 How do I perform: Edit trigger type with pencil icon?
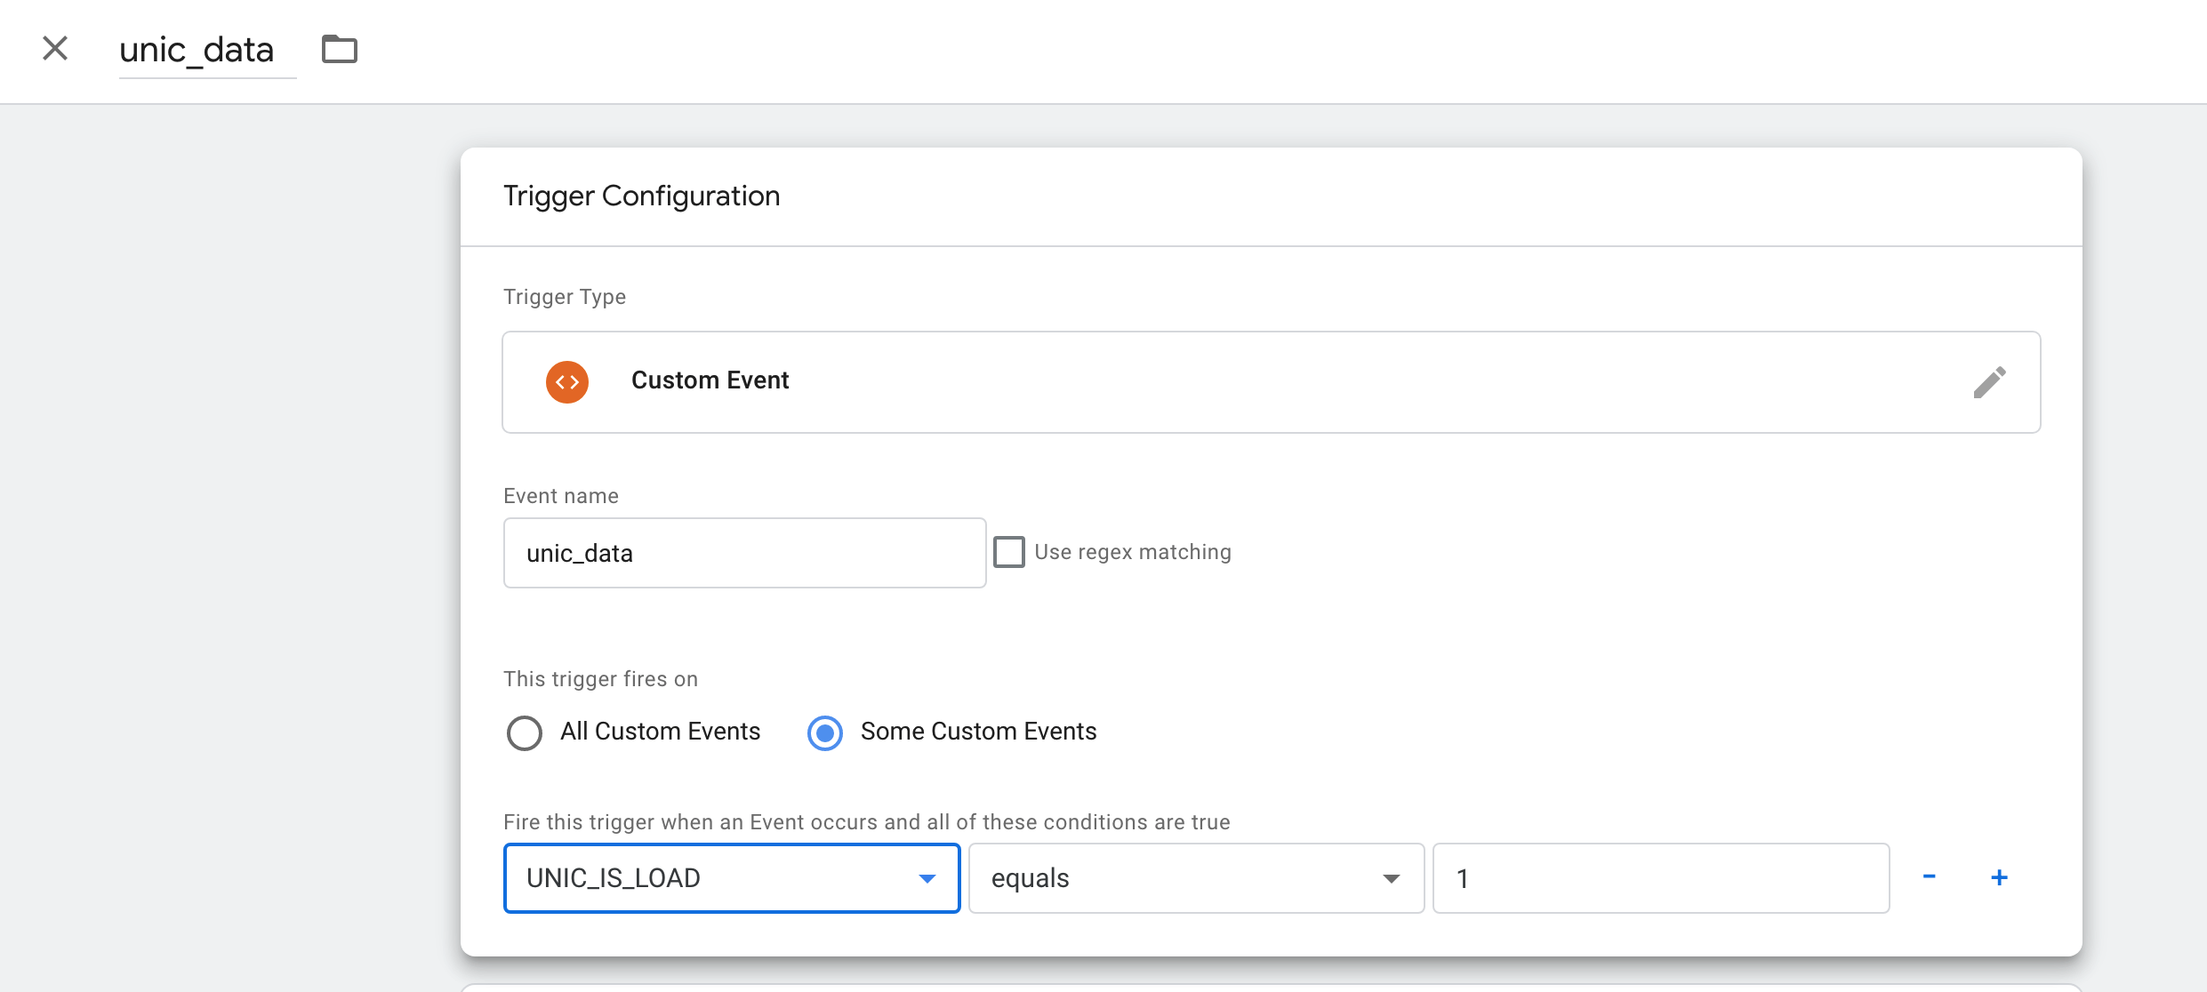pos(1989,382)
